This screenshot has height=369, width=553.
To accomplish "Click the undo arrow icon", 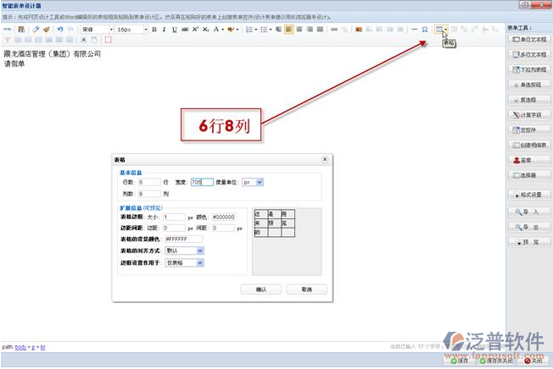I will click(x=60, y=30).
